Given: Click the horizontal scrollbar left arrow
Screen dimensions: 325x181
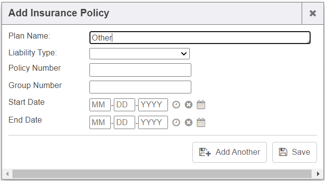Looking at the screenshot, I should pos(7,174).
